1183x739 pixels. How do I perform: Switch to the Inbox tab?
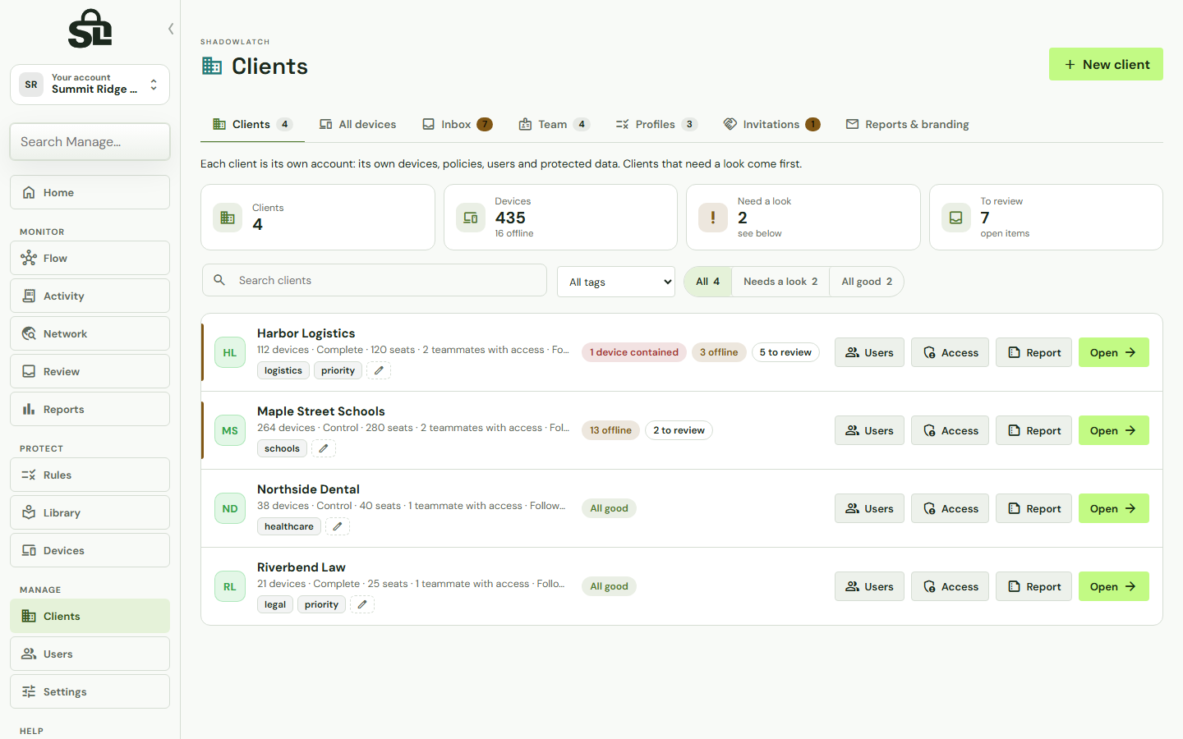pyautogui.click(x=457, y=125)
